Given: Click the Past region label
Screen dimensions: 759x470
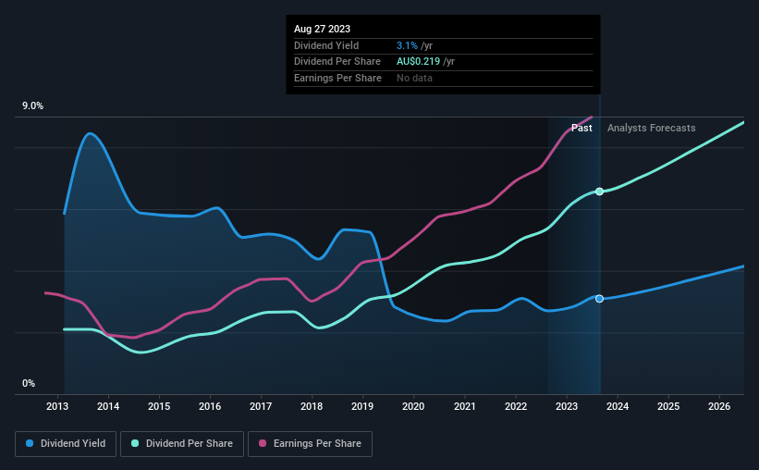Looking at the screenshot, I should pos(581,128).
